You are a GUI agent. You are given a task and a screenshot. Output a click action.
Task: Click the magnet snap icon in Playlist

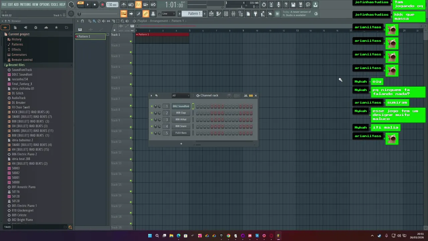click(x=82, y=21)
